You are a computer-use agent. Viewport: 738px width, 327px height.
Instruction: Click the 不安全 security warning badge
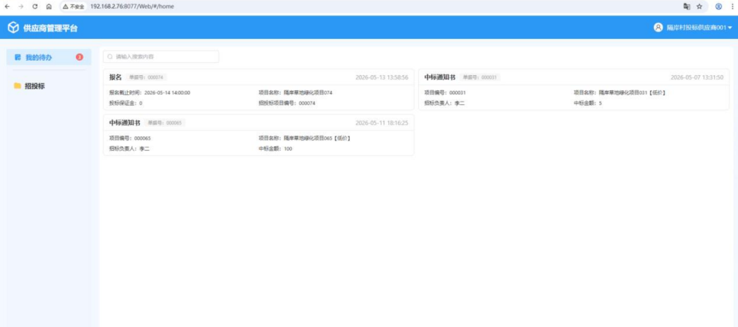pyautogui.click(x=73, y=7)
